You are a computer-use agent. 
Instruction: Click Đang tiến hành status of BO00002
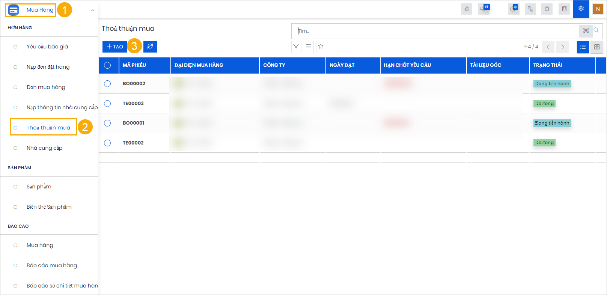[552, 84]
